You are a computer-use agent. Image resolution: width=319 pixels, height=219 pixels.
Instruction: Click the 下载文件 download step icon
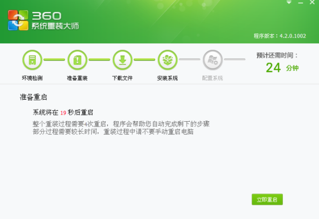point(122,60)
